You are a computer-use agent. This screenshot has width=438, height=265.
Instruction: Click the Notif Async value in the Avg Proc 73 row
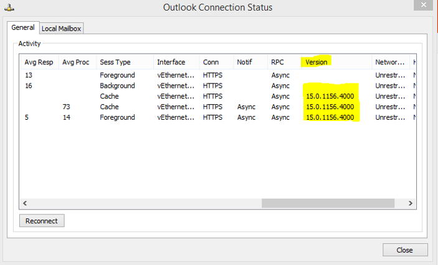(x=246, y=107)
